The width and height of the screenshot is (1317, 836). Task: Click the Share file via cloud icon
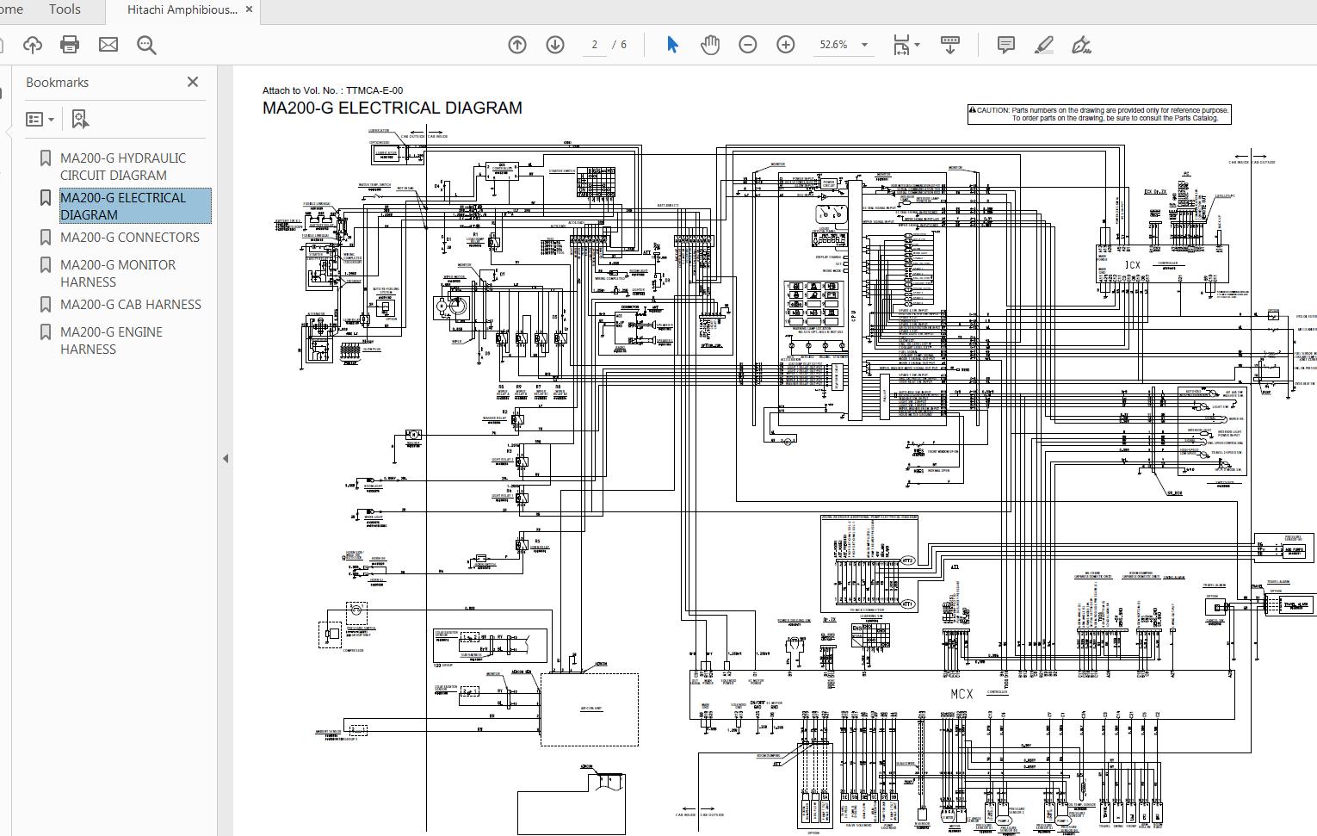[x=33, y=45]
